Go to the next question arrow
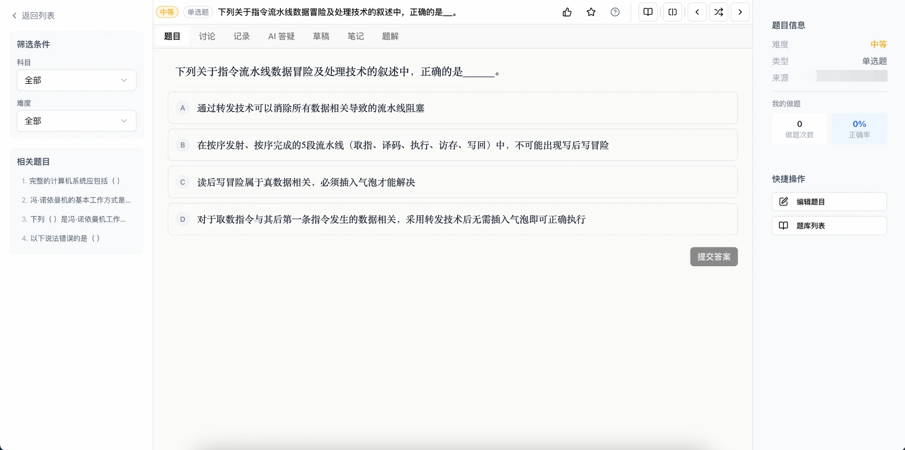Viewport: 905px width, 450px height. pos(740,12)
